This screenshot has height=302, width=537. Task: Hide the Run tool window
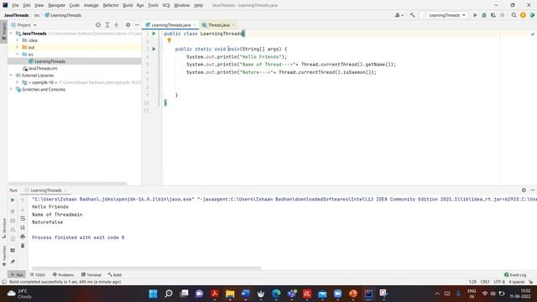[x=533, y=190]
